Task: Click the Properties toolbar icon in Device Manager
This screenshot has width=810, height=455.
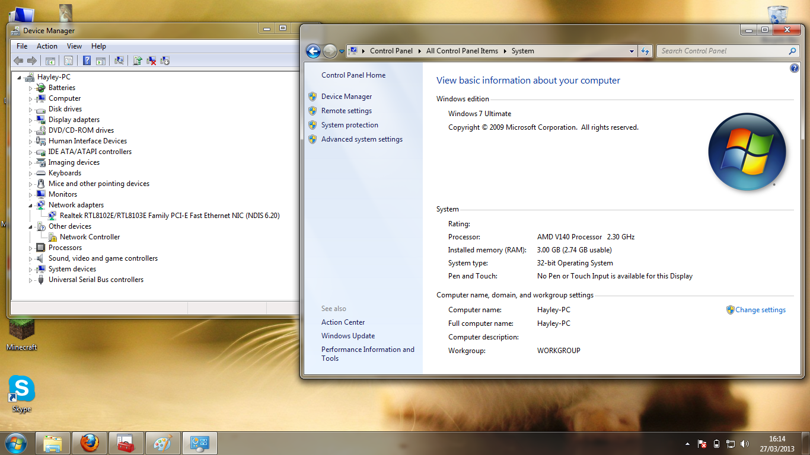Action: pyautogui.click(x=68, y=60)
